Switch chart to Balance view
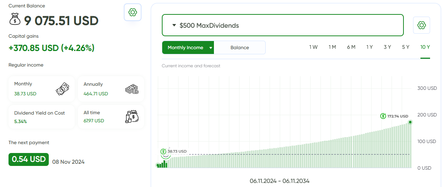 [239, 47]
